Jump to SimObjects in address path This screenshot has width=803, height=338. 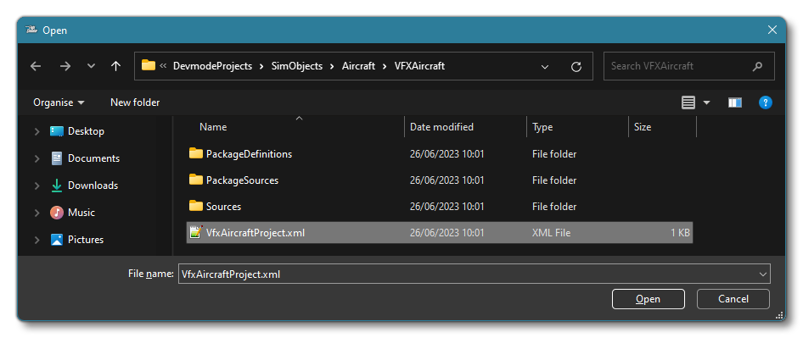(x=297, y=66)
